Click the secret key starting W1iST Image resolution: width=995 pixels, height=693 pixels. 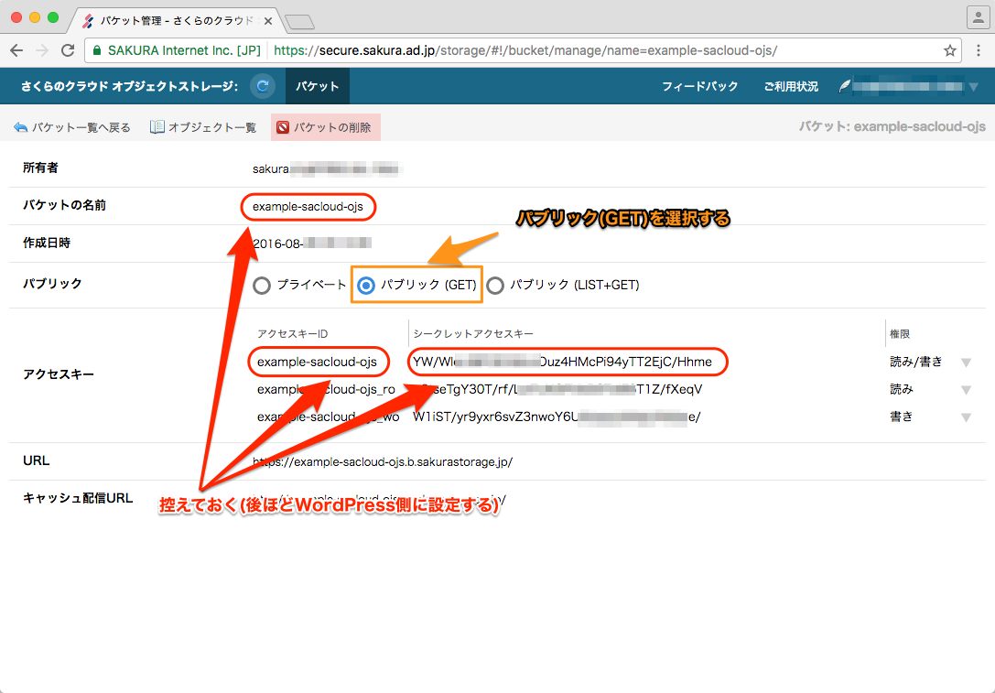click(x=557, y=417)
